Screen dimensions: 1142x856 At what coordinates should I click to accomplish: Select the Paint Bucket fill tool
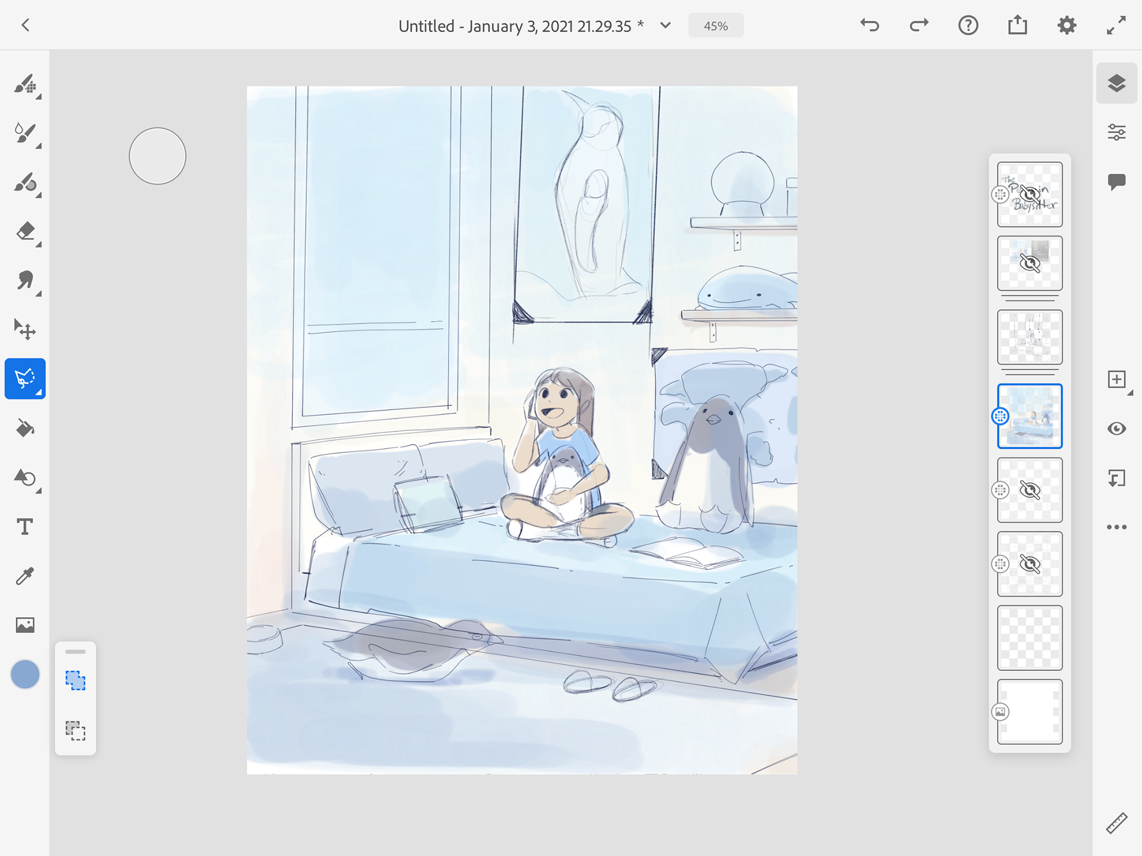[25, 428]
